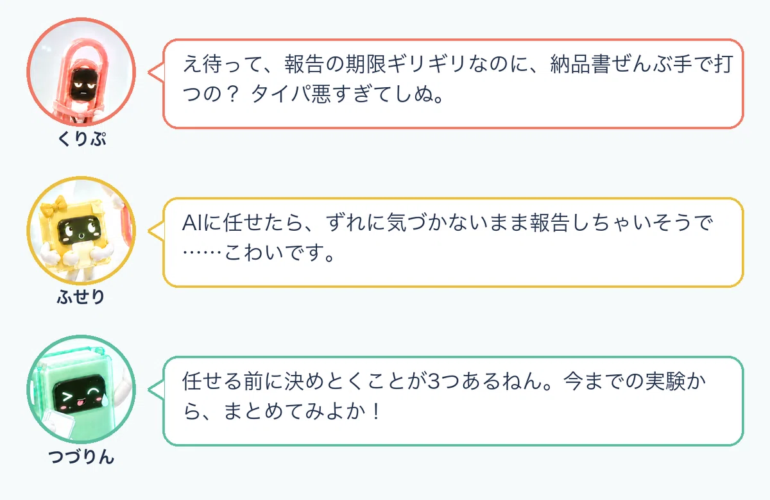Click the pointer tail of the red speech bubble

pyautogui.click(x=157, y=72)
